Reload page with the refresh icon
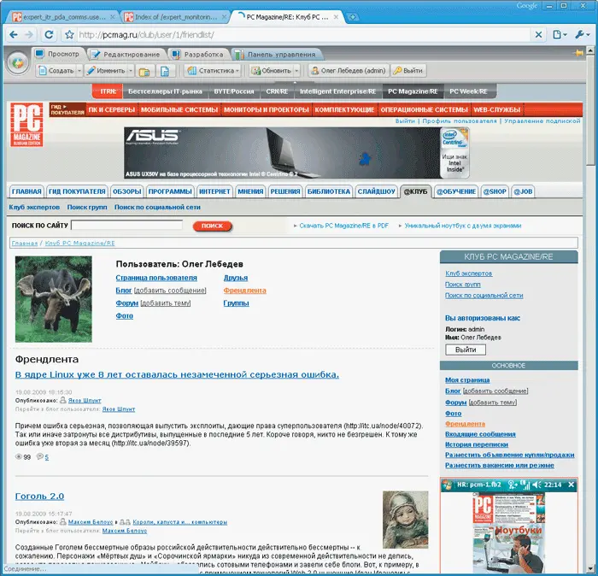This screenshot has height=576, width=598. coord(49,35)
